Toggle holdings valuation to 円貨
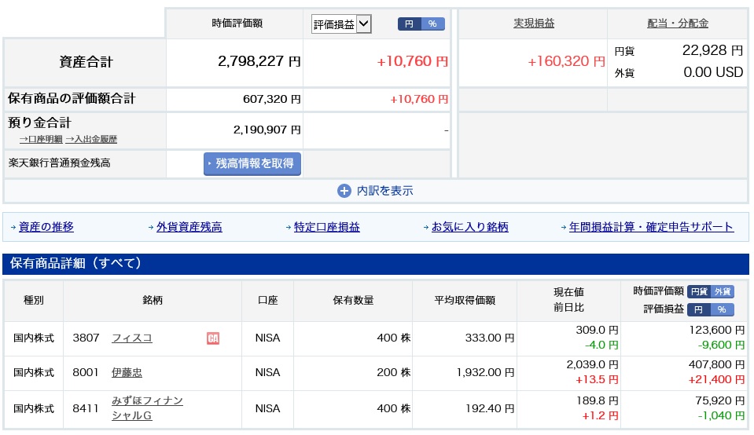Viewport: 754px width, 435px height. coord(698,291)
